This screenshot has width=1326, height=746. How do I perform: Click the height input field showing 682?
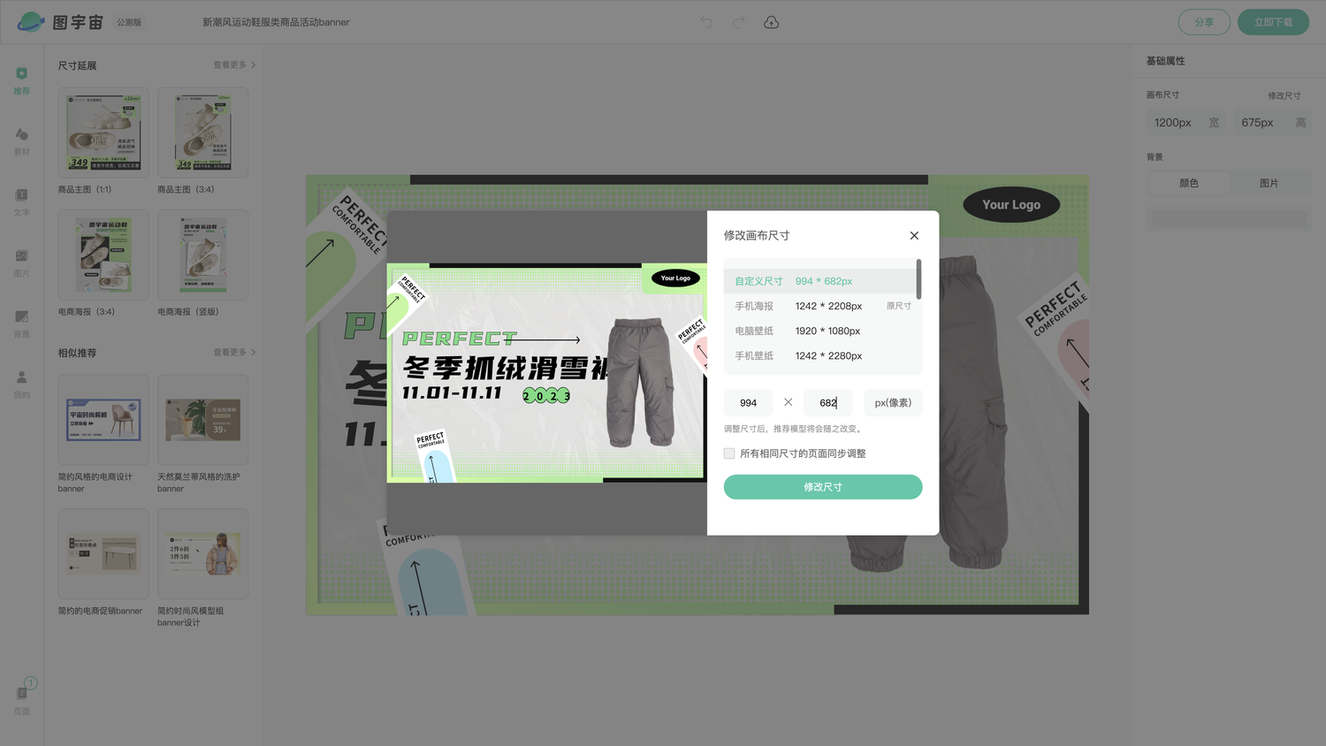coord(827,402)
